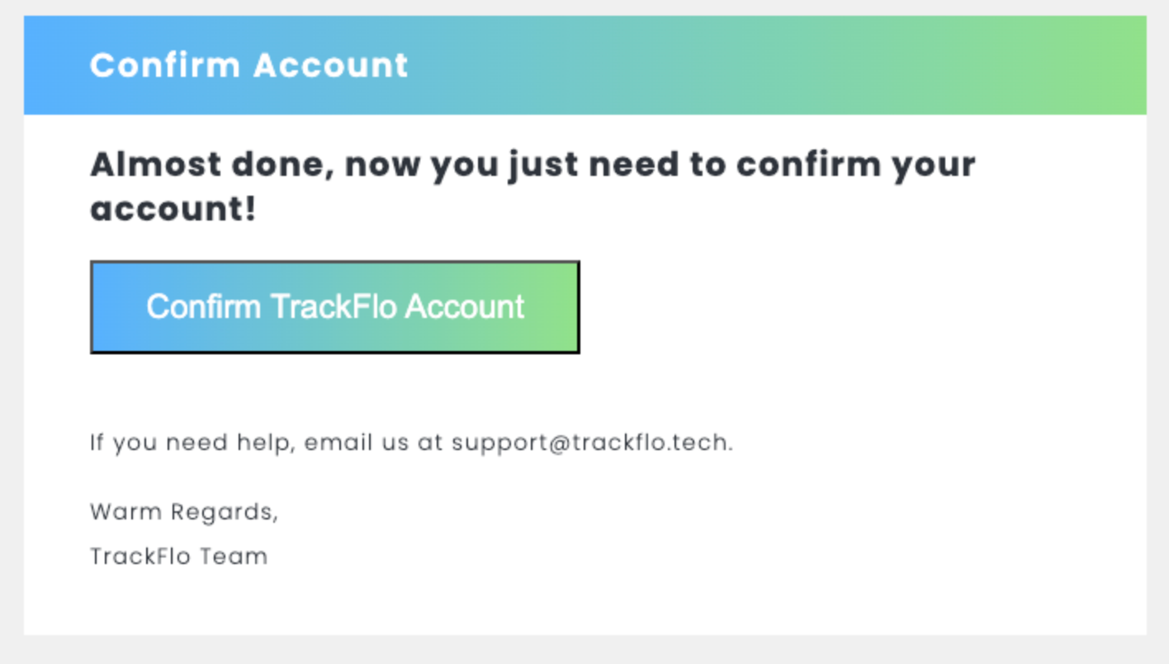This screenshot has height=664, width=1169.
Task: Click the "TrackFlo Team" signature text
Action: coord(178,557)
